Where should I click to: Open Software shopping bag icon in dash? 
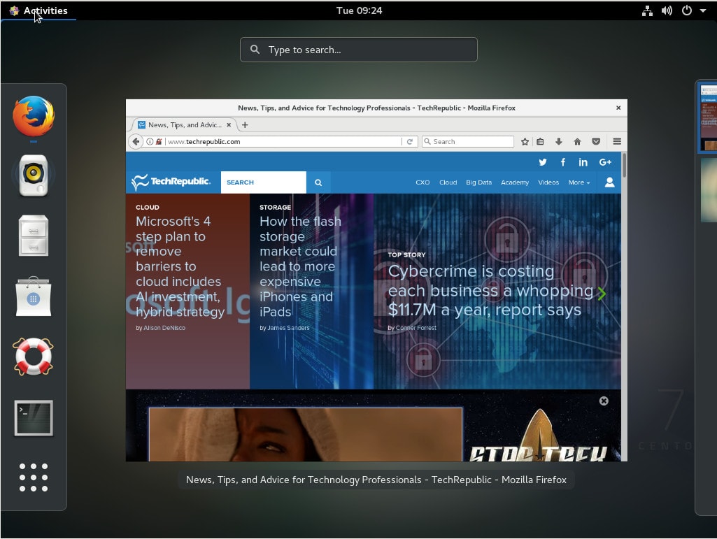point(34,296)
